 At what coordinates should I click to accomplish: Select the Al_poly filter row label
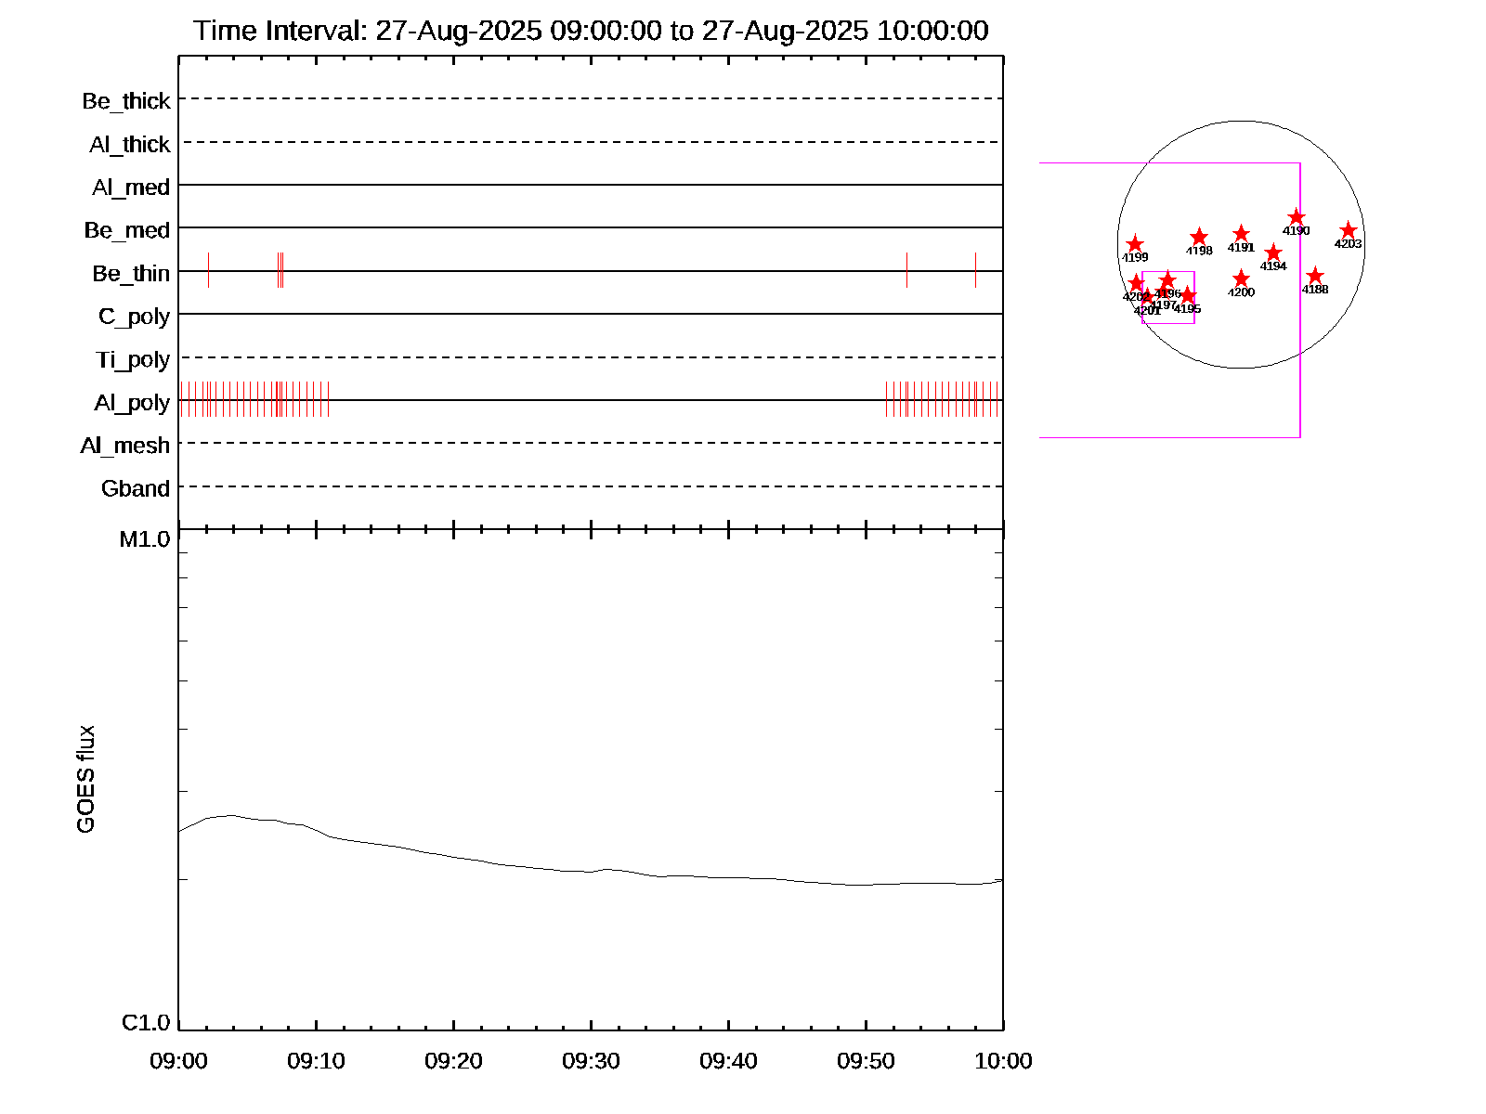pyautogui.click(x=132, y=403)
